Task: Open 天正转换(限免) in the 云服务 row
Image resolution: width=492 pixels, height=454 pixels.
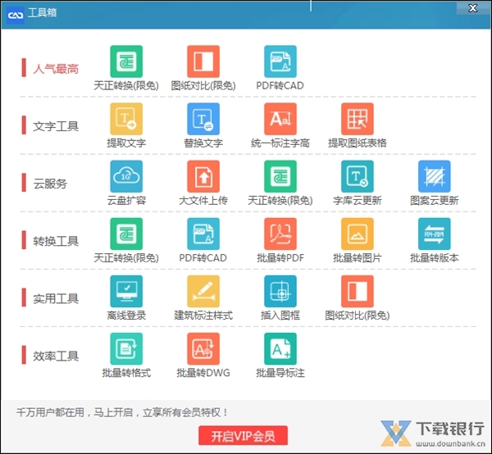Action: coord(280,176)
